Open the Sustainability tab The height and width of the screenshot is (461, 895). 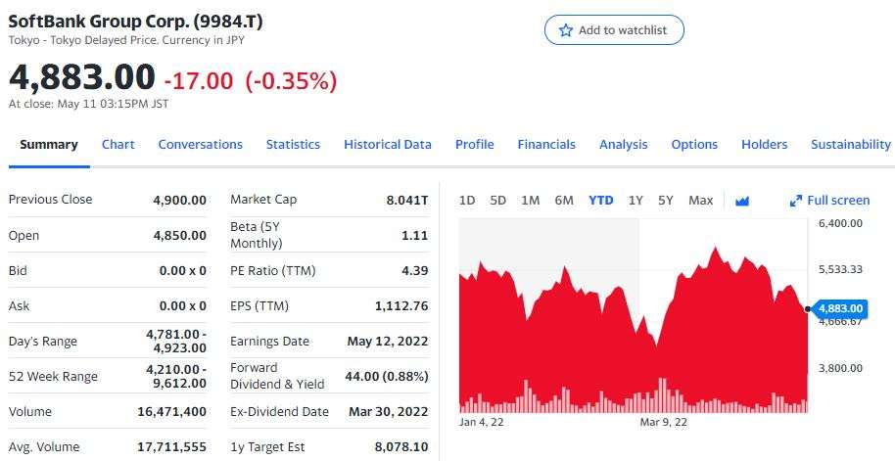pos(850,144)
